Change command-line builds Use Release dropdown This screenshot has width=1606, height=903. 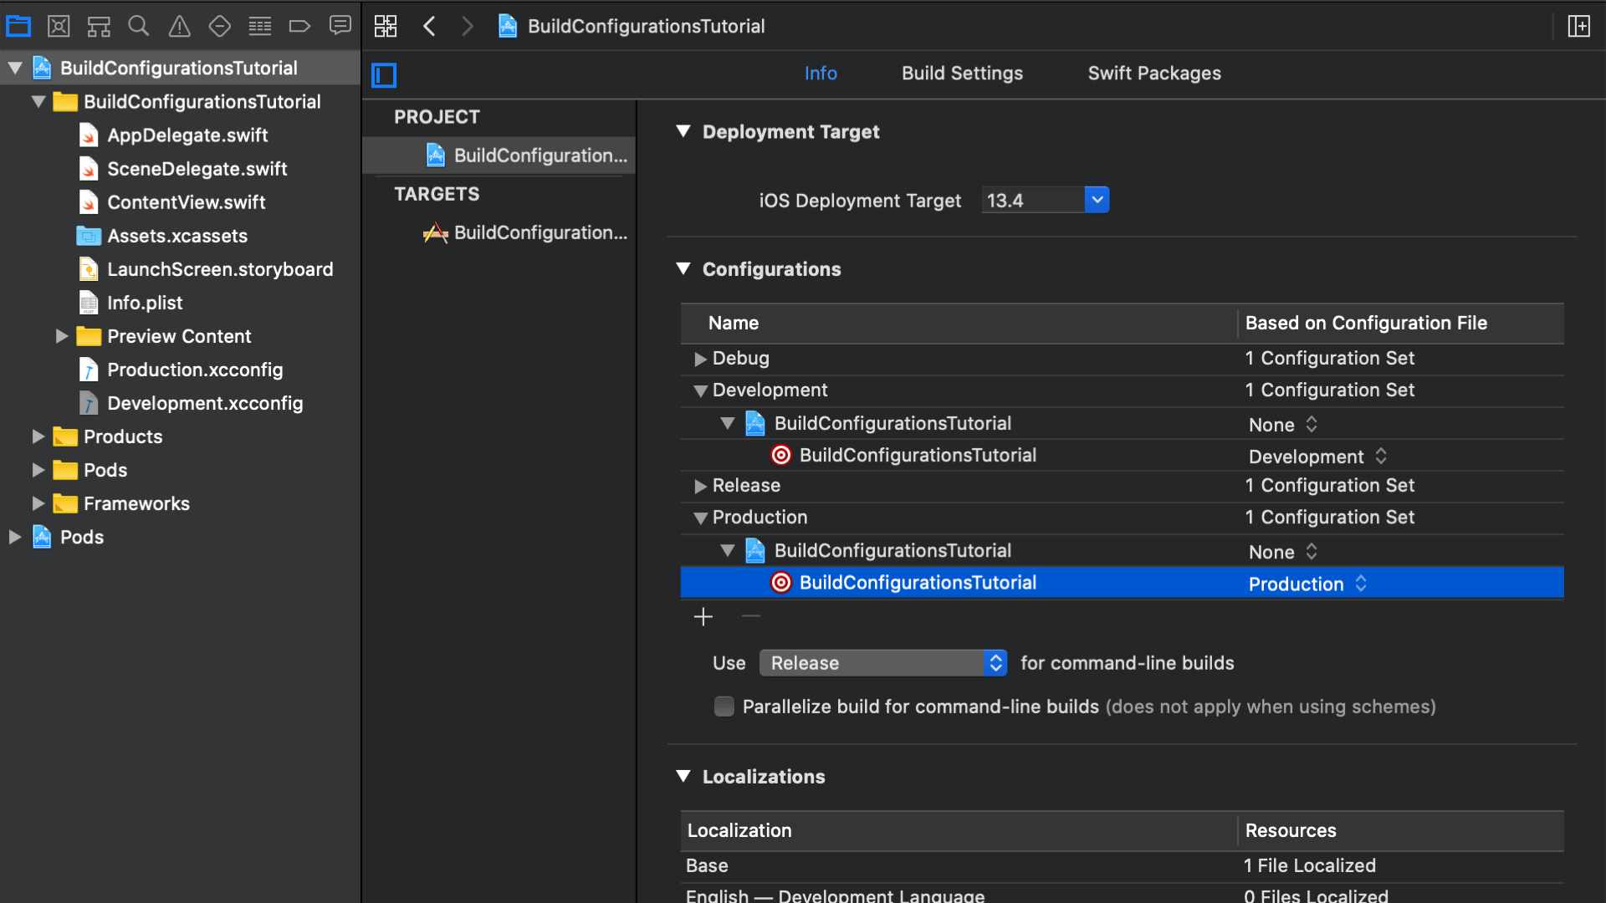pyautogui.click(x=882, y=663)
